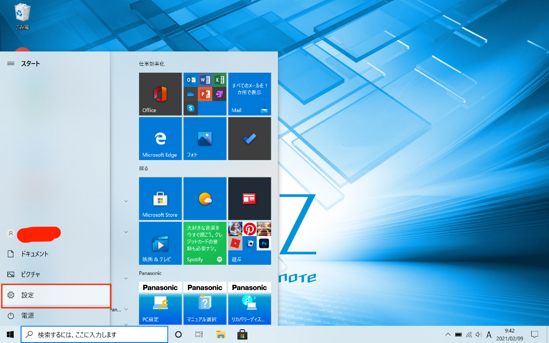Open the Office tile
This screenshot has width=549, height=343.
pos(160,94)
